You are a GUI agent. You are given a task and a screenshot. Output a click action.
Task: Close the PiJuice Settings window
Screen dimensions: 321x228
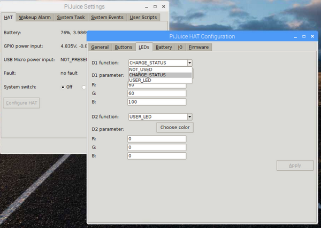point(164,6)
